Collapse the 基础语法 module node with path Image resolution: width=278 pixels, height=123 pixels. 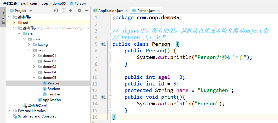tap(14, 28)
